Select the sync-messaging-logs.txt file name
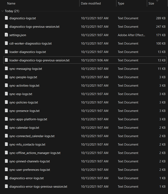Image resolution: width=168 pixels, height=194 pixels. click(x=26, y=69)
